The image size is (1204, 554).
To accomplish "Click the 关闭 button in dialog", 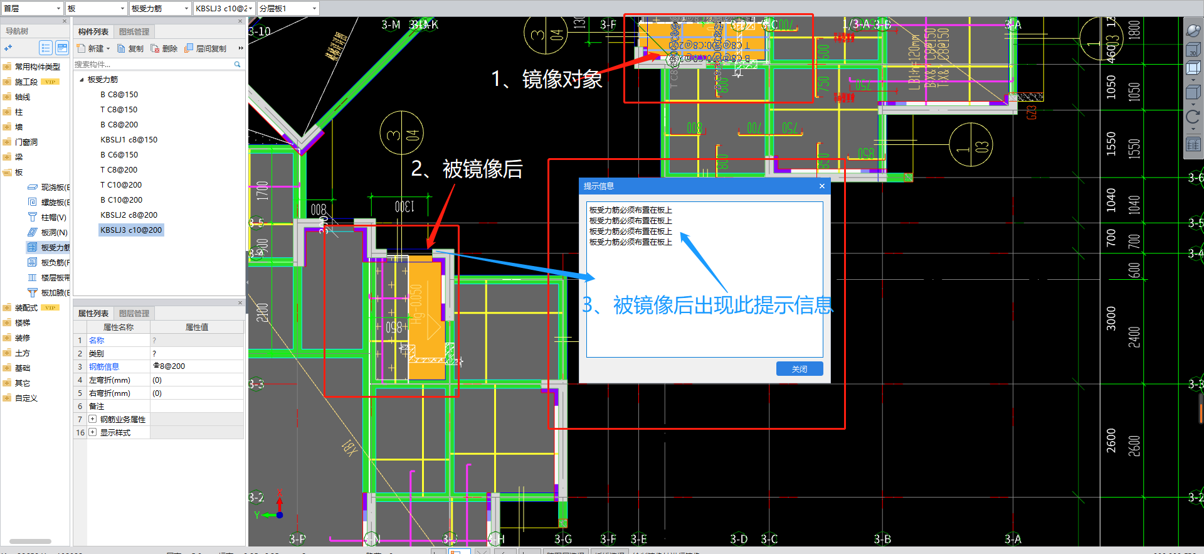I will pyautogui.click(x=800, y=369).
